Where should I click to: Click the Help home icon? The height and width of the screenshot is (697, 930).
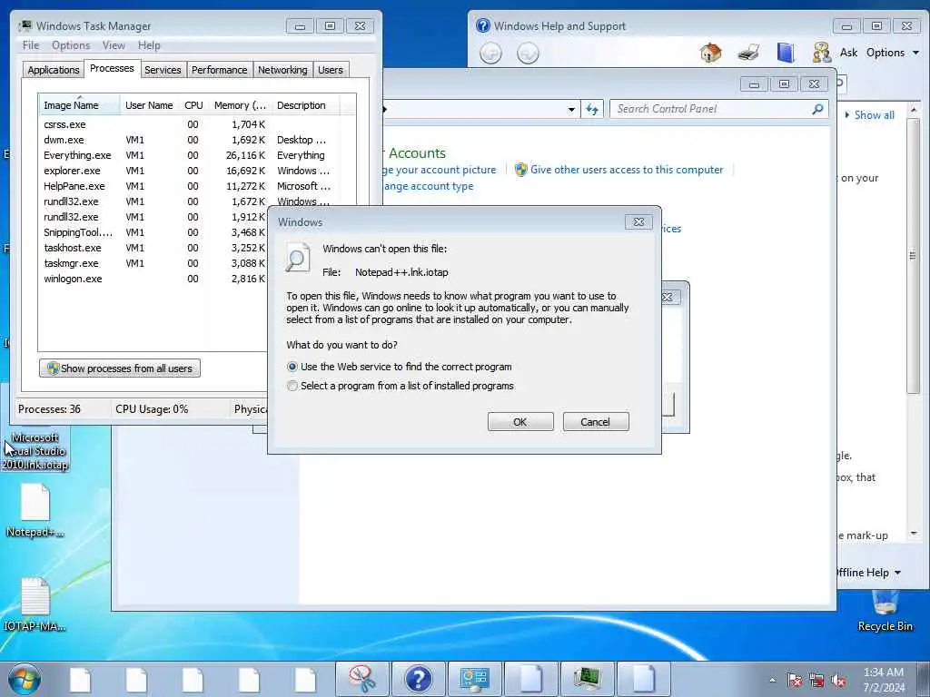click(710, 53)
